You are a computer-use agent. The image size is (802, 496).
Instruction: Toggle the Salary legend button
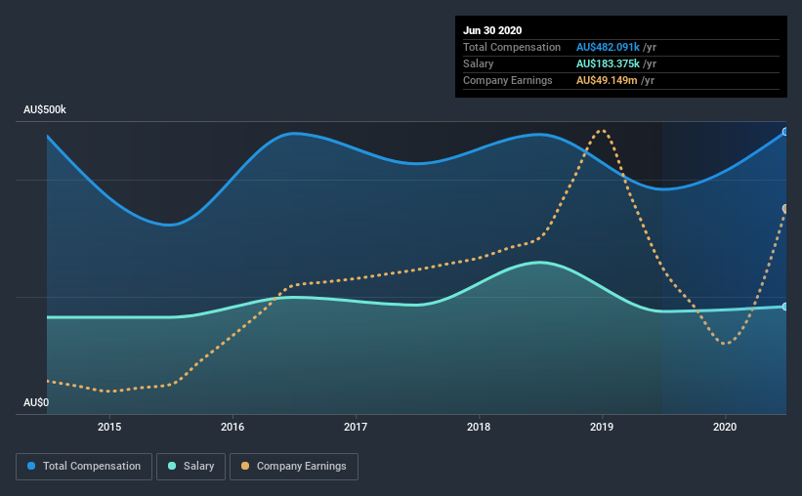pyautogui.click(x=190, y=467)
